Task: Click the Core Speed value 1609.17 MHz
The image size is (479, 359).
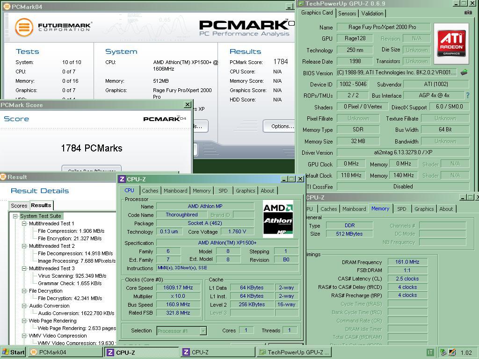Action: click(178, 287)
